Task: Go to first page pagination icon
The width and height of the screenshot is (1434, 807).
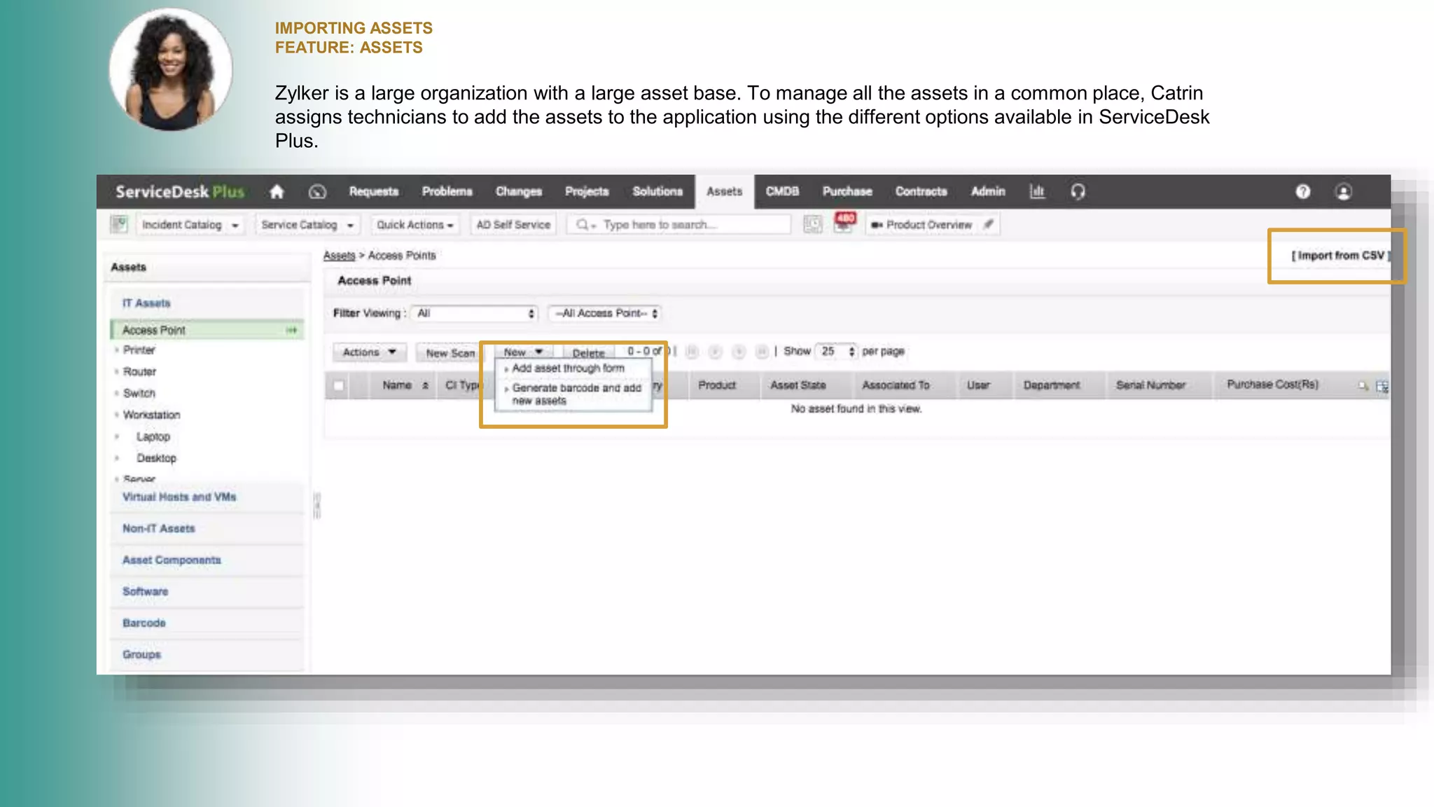Action: point(692,352)
